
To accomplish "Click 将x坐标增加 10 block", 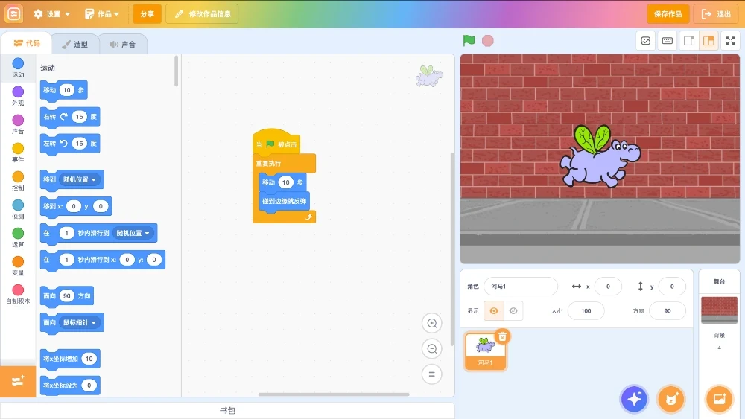I will click(x=70, y=359).
